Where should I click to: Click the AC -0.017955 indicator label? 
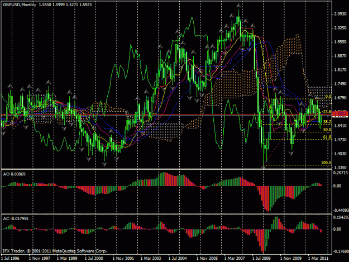coord(16,219)
